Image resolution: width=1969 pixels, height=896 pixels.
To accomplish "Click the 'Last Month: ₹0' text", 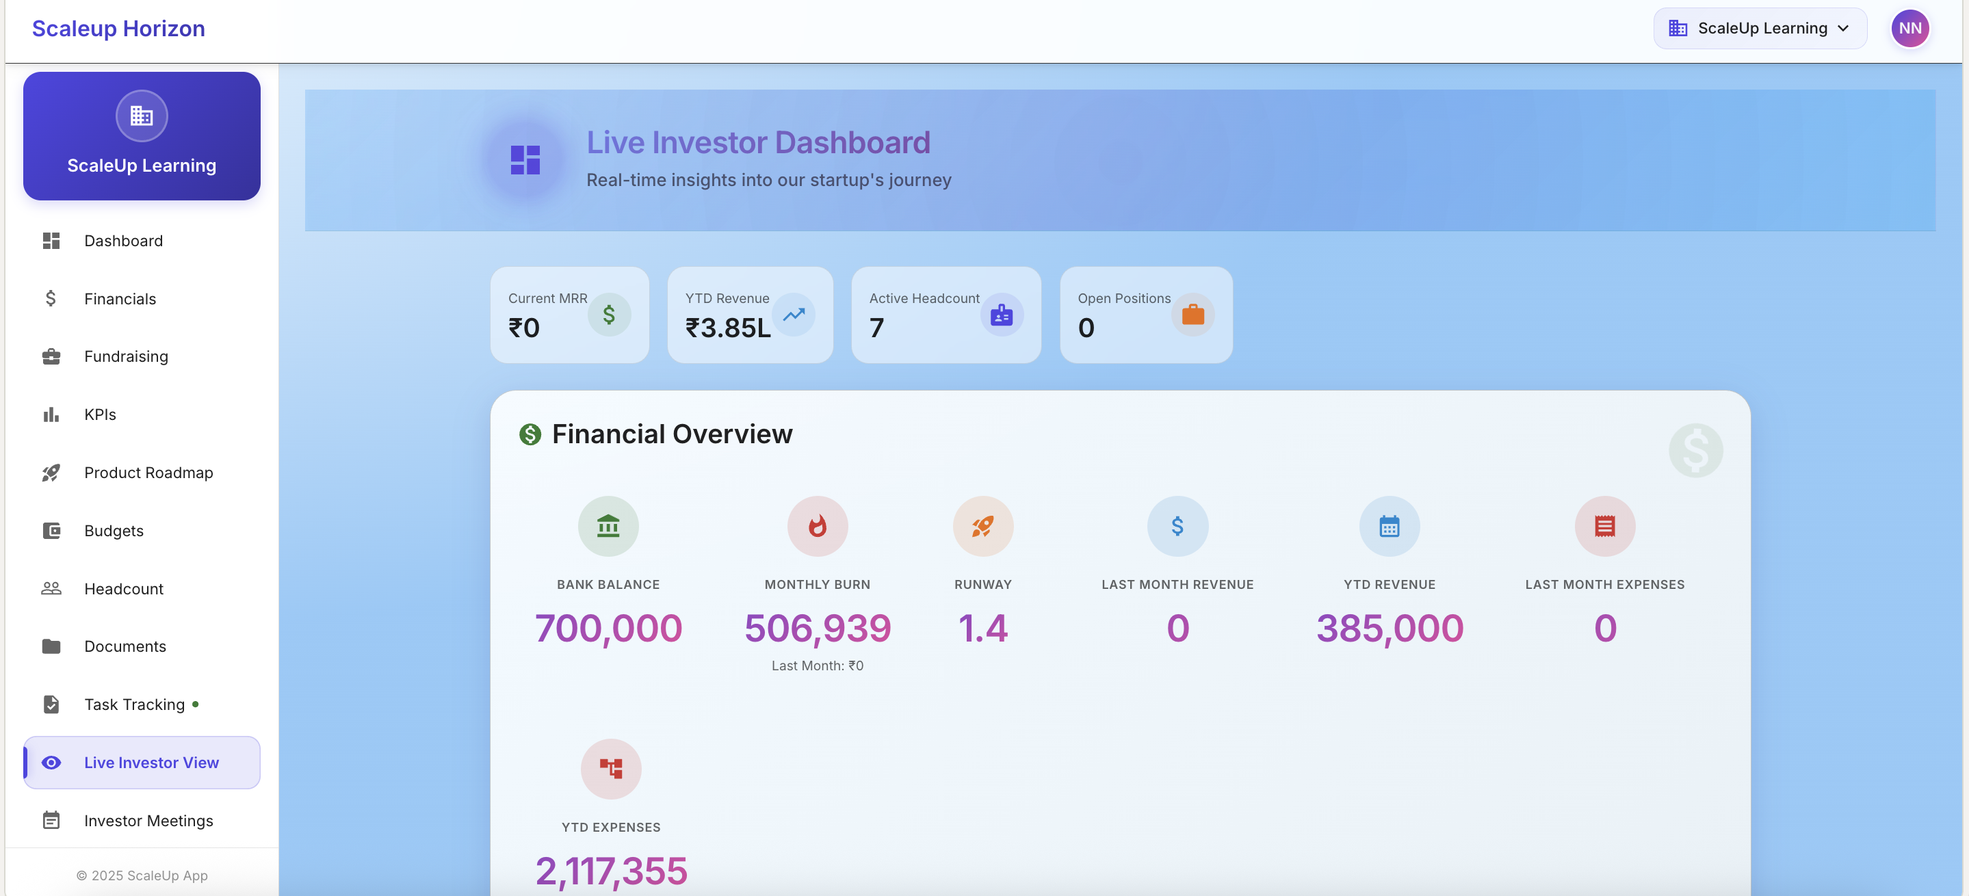I will (x=817, y=666).
